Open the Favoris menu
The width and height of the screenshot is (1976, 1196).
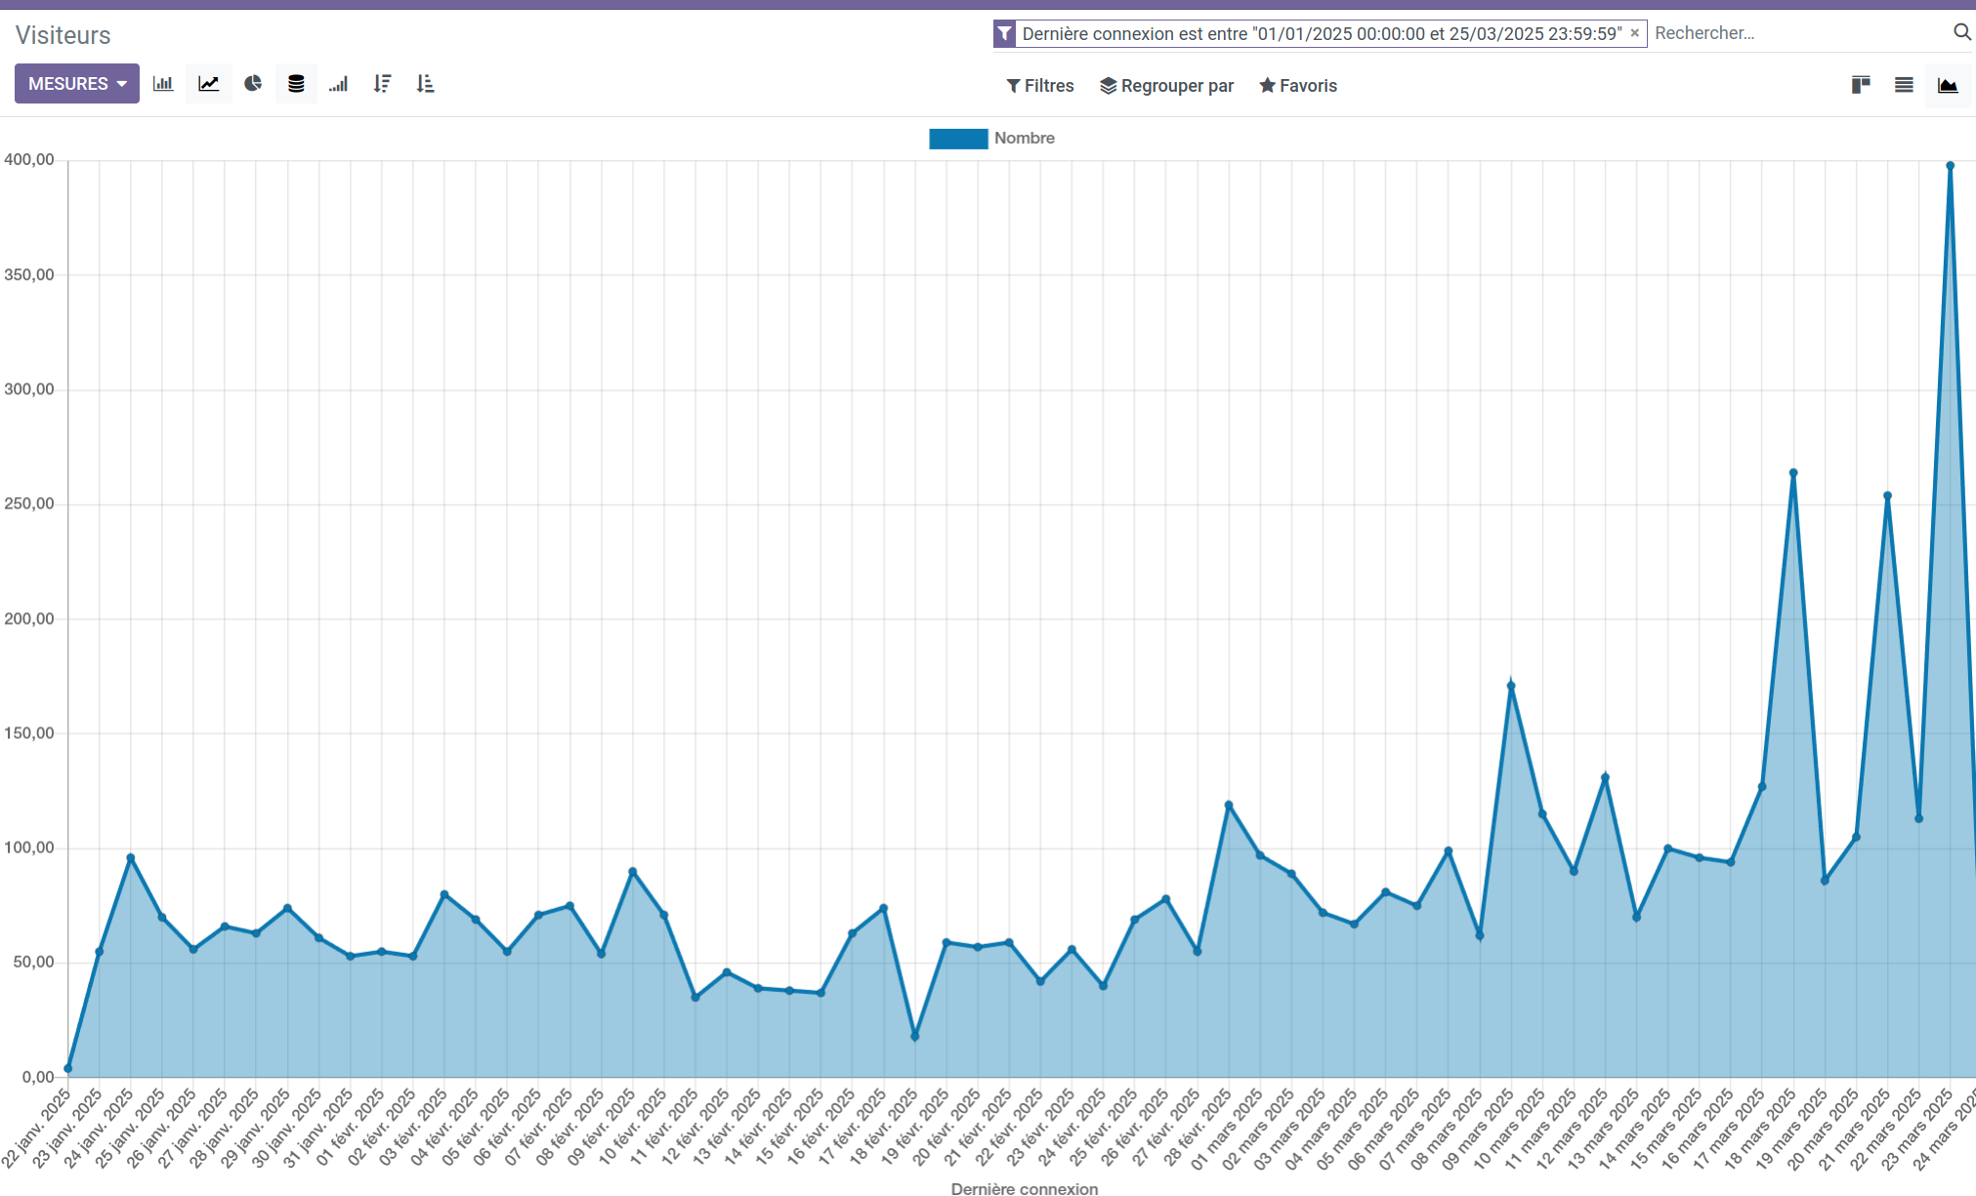(x=1298, y=86)
